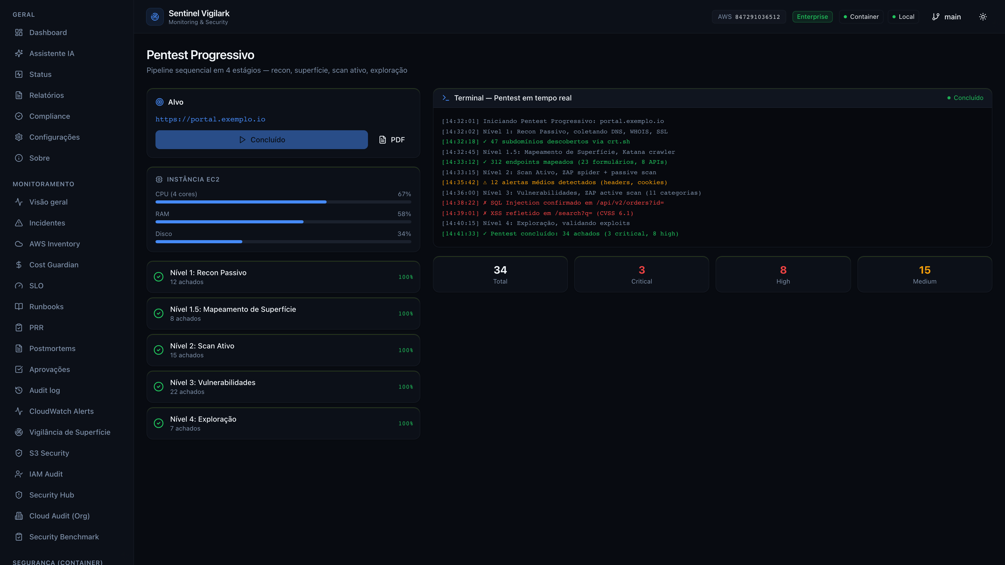This screenshot has width=1005, height=565.
Task: Click the XSS refletido log line
Action: point(538,213)
